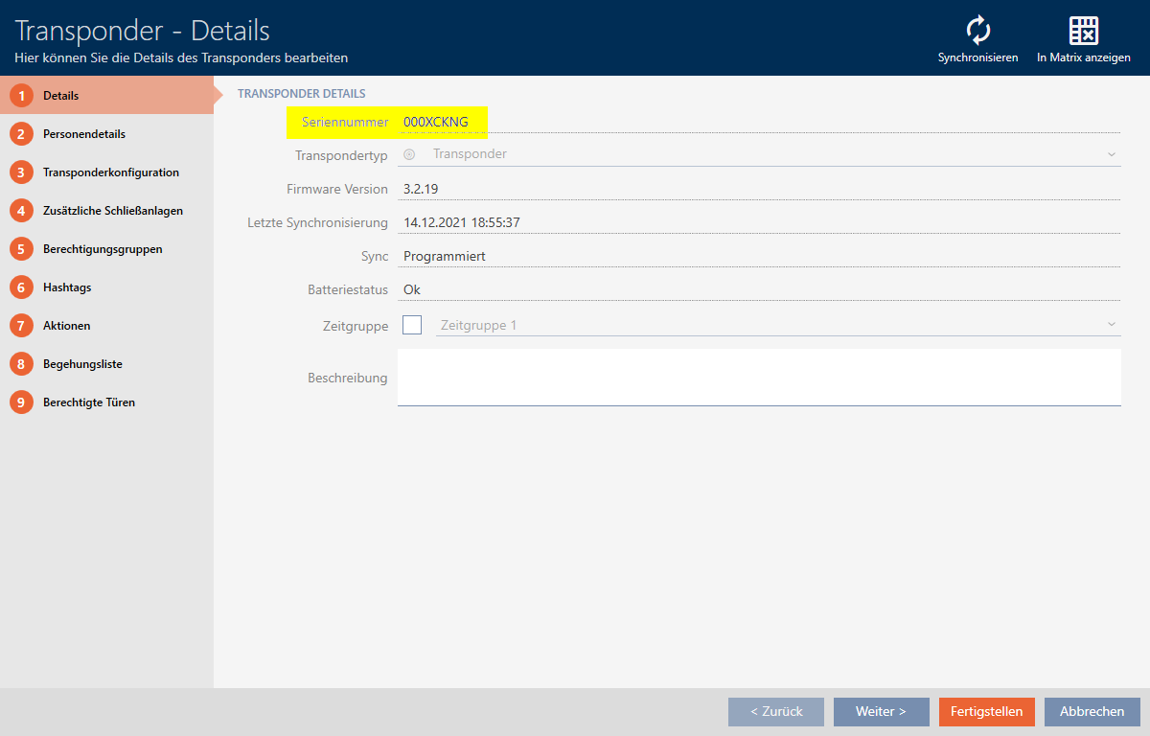Screen dimensions: 1150x736
Task: Go to Berechtigte Türen tab
Action: (x=88, y=402)
